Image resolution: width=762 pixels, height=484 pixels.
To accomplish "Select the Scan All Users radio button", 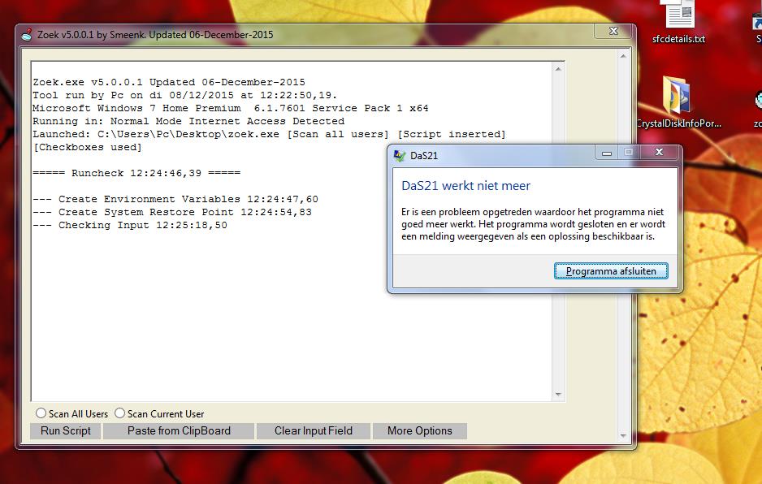I will click(x=41, y=413).
